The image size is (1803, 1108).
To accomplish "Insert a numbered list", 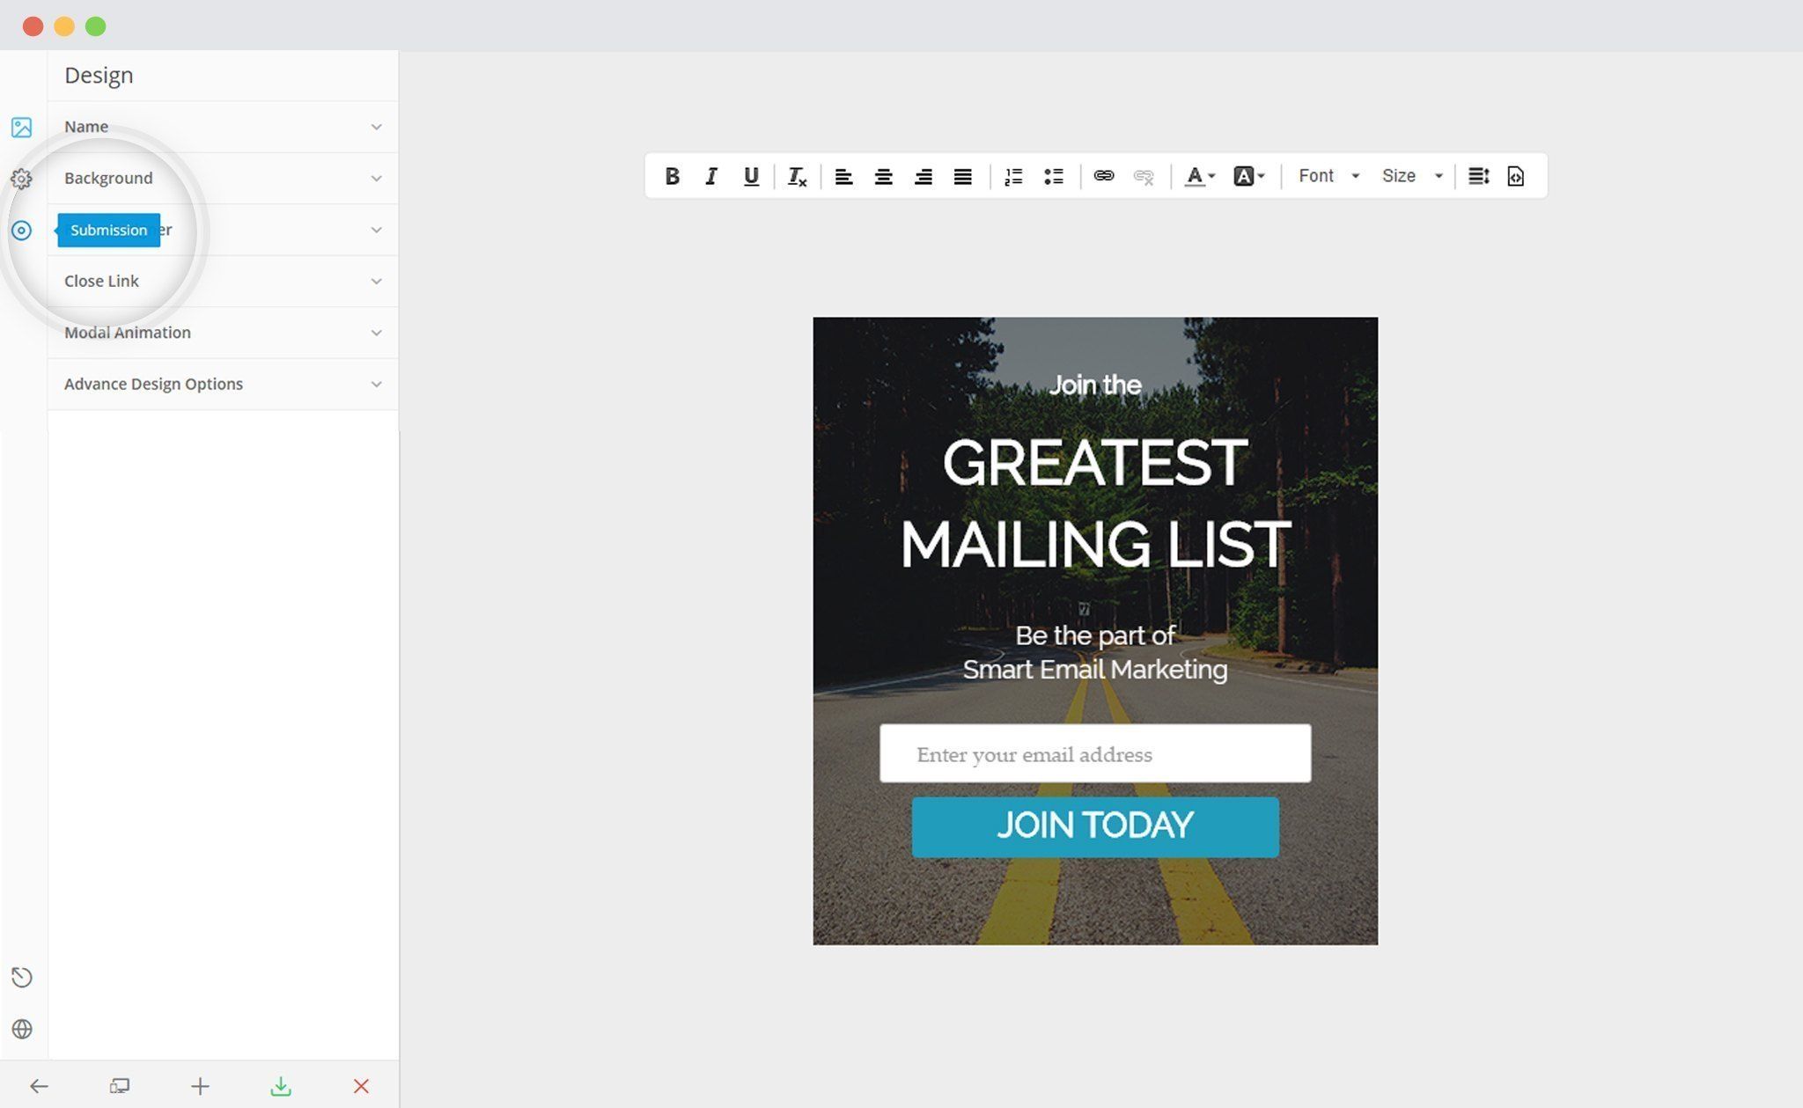I will [1013, 176].
